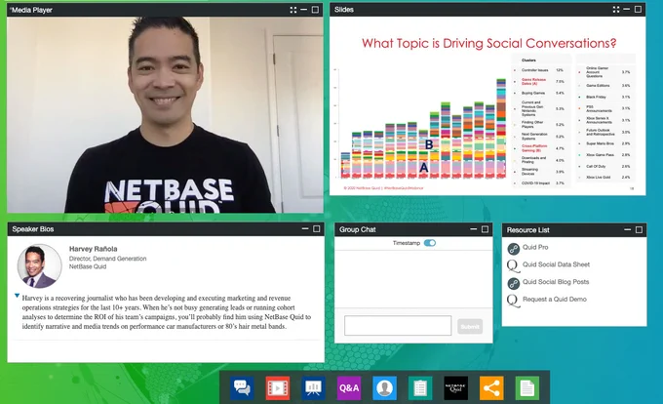663x404 pixels.
Task: Open the Media Player filmstrip dock icon
Action: coord(278,387)
